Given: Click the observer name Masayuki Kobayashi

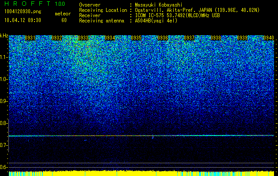Looking at the screenshot, I should (x=158, y=5).
